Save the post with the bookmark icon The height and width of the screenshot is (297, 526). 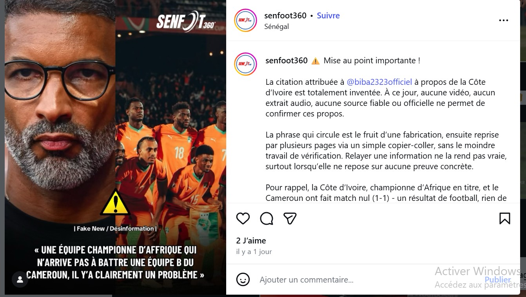(505, 218)
